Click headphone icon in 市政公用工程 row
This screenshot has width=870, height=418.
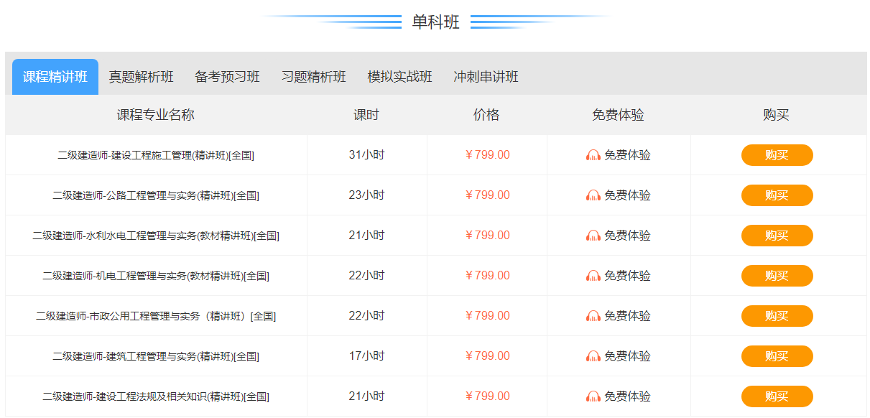[593, 316]
